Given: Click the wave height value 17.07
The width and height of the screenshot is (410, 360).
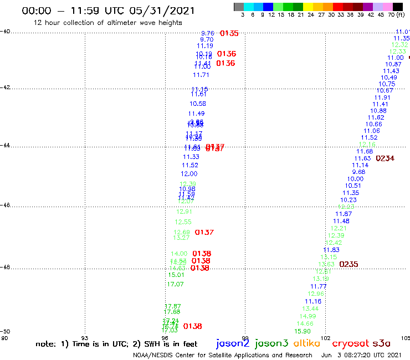Looking at the screenshot, I should coord(175,284).
